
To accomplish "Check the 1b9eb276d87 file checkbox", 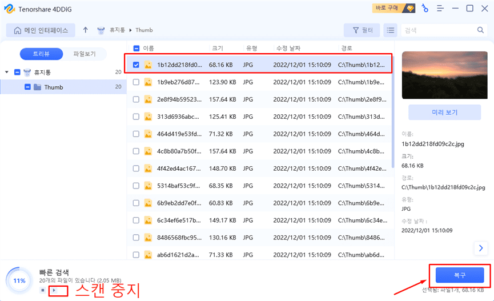I will pos(136,82).
